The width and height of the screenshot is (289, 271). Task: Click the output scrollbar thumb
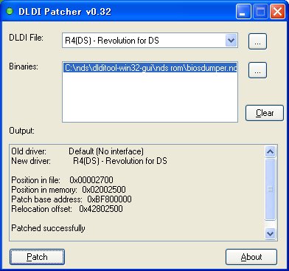pos(270,189)
